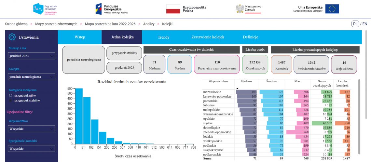
Task: Select przypadek stabilny radio button
Action: click(x=10, y=101)
